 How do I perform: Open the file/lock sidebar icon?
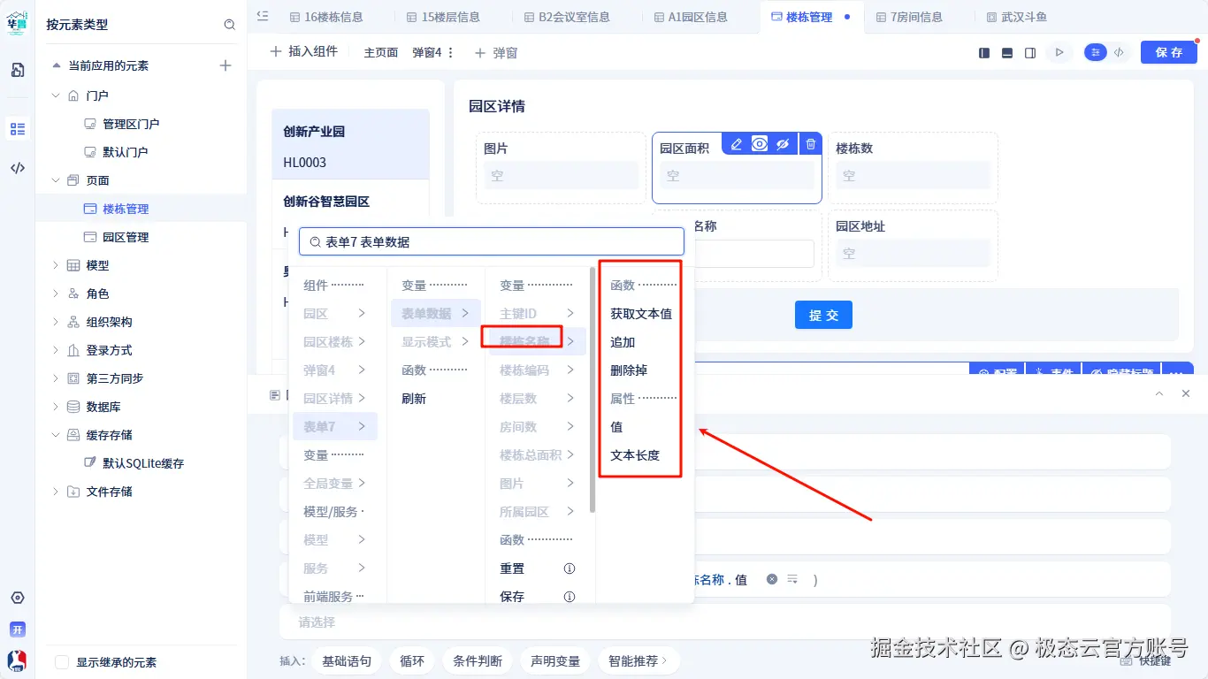(x=18, y=70)
